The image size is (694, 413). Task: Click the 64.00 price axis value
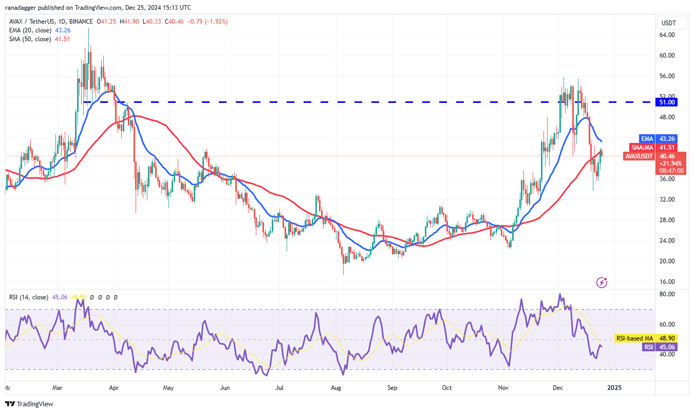click(667, 35)
